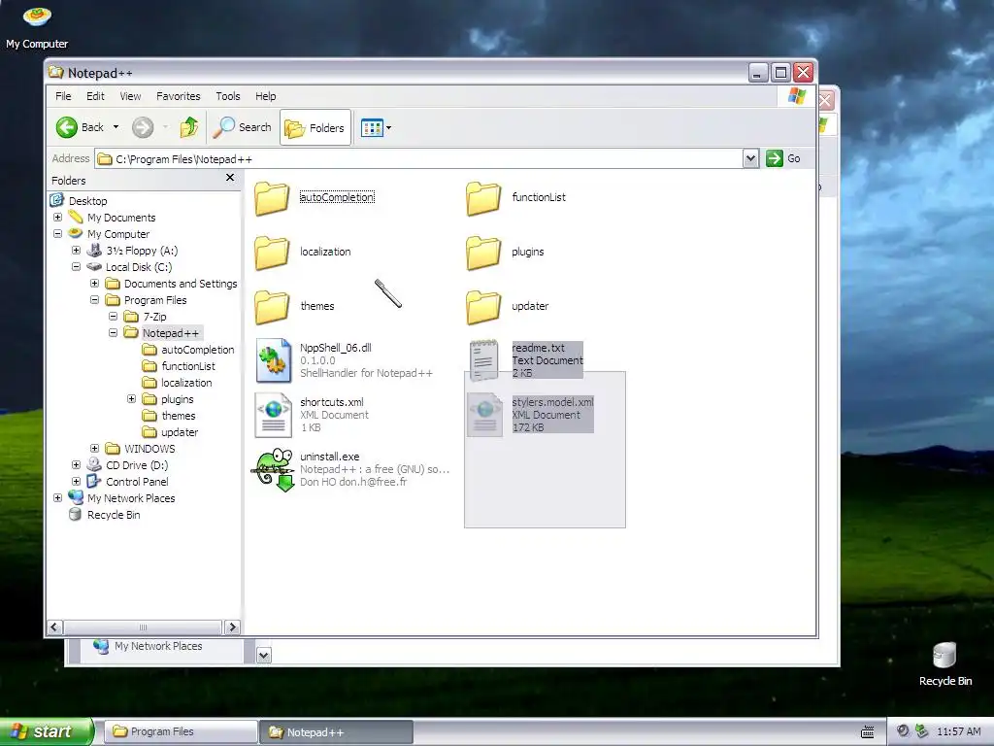This screenshot has height=746, width=994.
Task: Select the updater folder icon
Action: tap(483, 307)
